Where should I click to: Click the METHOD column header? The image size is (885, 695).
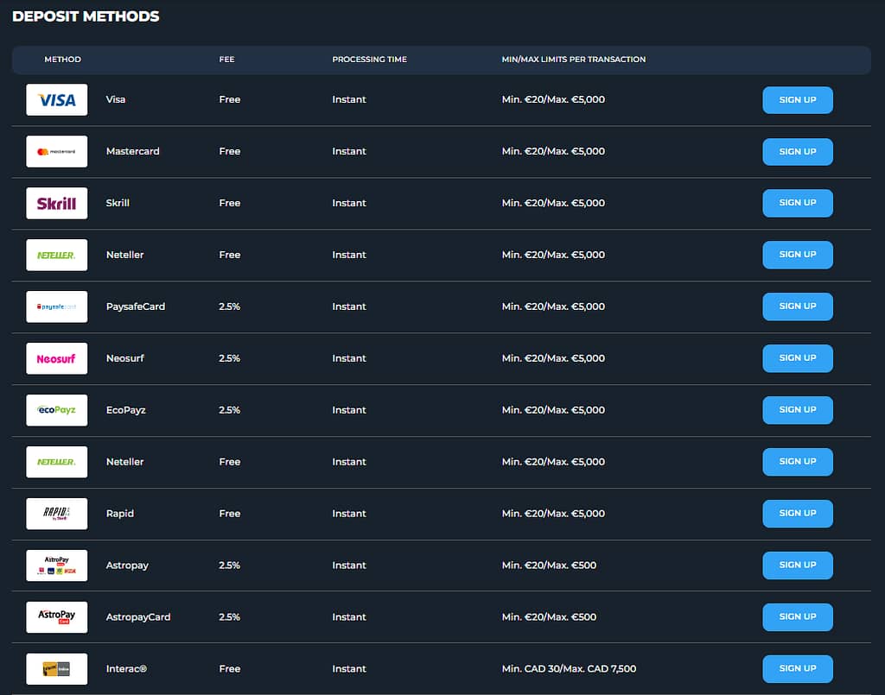click(x=62, y=60)
